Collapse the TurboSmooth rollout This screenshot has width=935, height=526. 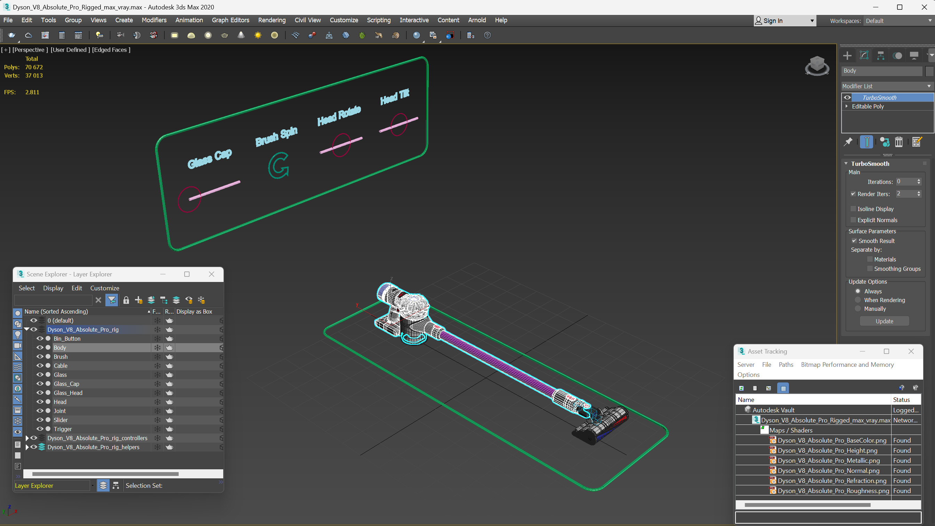pyautogui.click(x=846, y=164)
